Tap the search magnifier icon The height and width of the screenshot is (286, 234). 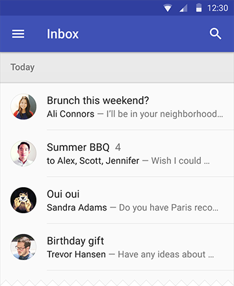(x=215, y=34)
